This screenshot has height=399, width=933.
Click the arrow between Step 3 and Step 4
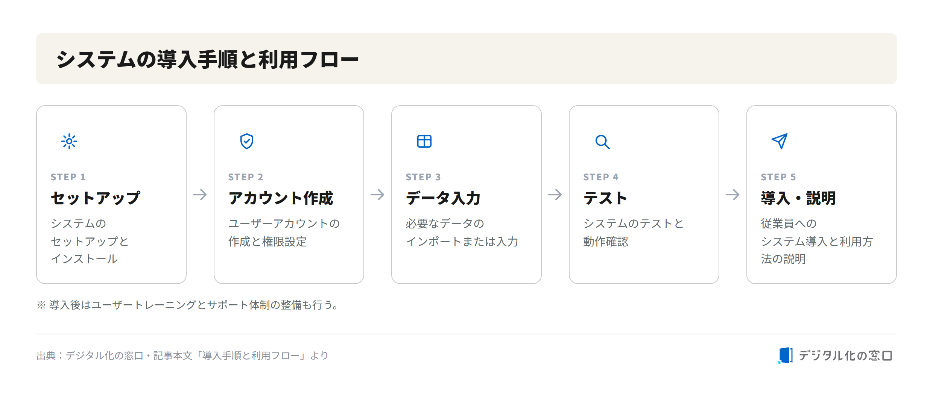[555, 195]
